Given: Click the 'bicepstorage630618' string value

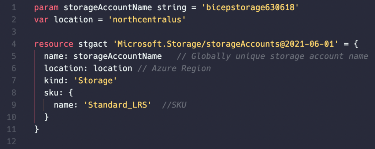Looking at the screenshot, I should [x=248, y=7].
